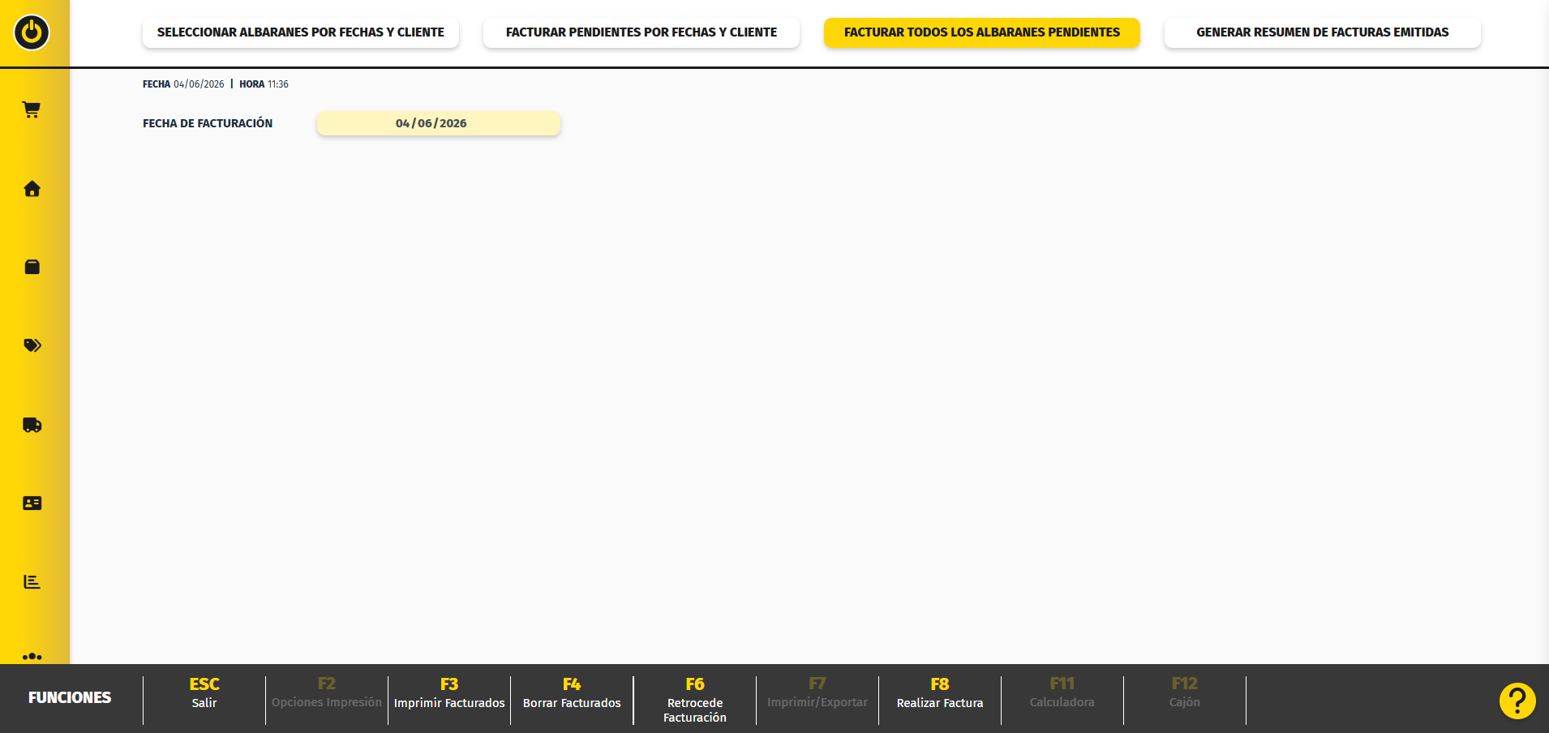Go to the home icon
Screen dimensions: 1549x733
click(x=32, y=189)
